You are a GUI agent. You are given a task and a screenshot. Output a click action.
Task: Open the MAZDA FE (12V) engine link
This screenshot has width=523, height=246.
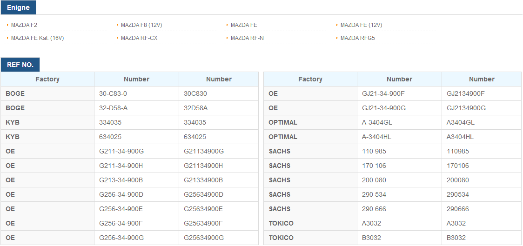point(361,25)
